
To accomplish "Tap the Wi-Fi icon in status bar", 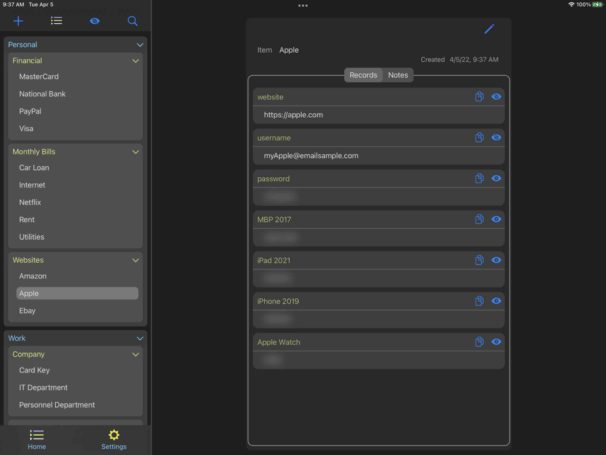I will 571,5.
